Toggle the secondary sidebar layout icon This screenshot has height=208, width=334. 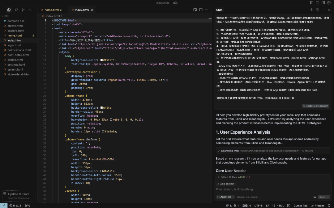(x=323, y=3)
